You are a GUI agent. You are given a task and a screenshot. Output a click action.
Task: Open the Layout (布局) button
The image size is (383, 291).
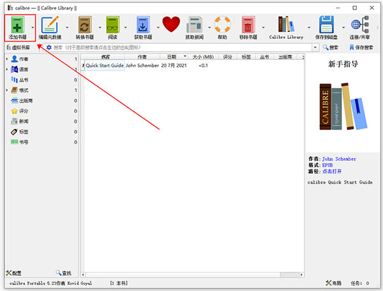coord(333,283)
